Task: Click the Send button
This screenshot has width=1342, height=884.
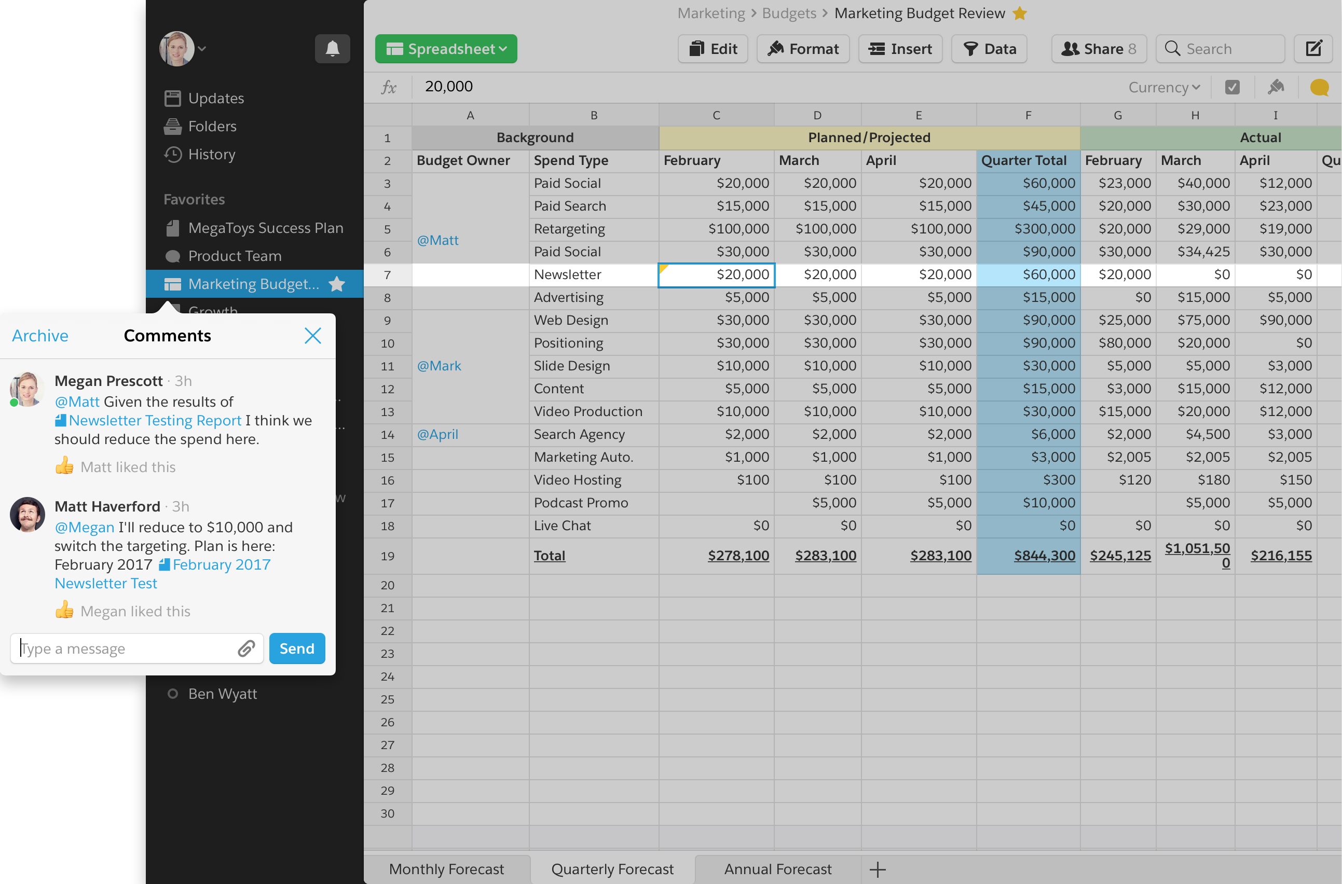Action: tap(297, 649)
